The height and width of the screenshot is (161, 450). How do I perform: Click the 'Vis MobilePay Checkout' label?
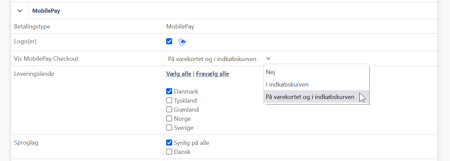tap(46, 59)
